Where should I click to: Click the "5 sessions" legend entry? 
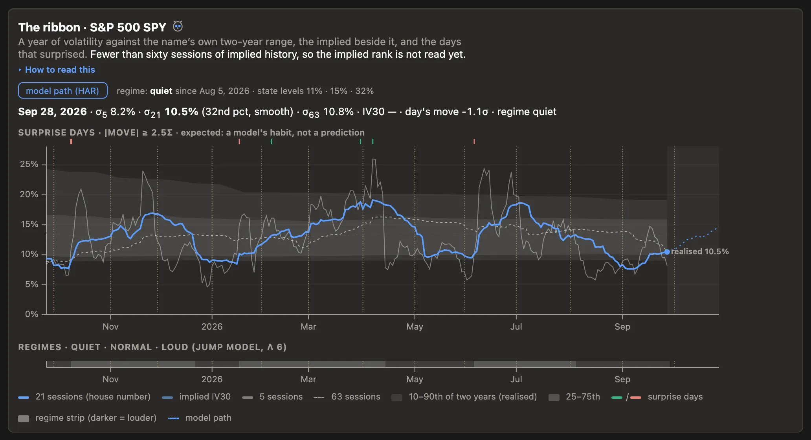tap(272, 397)
